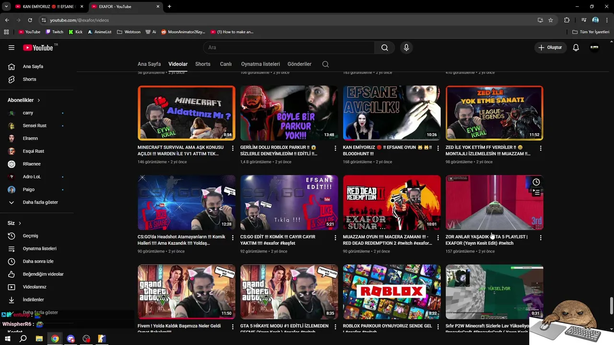Open Chrome tab search dropdown
The image size is (614, 345).
point(6,7)
